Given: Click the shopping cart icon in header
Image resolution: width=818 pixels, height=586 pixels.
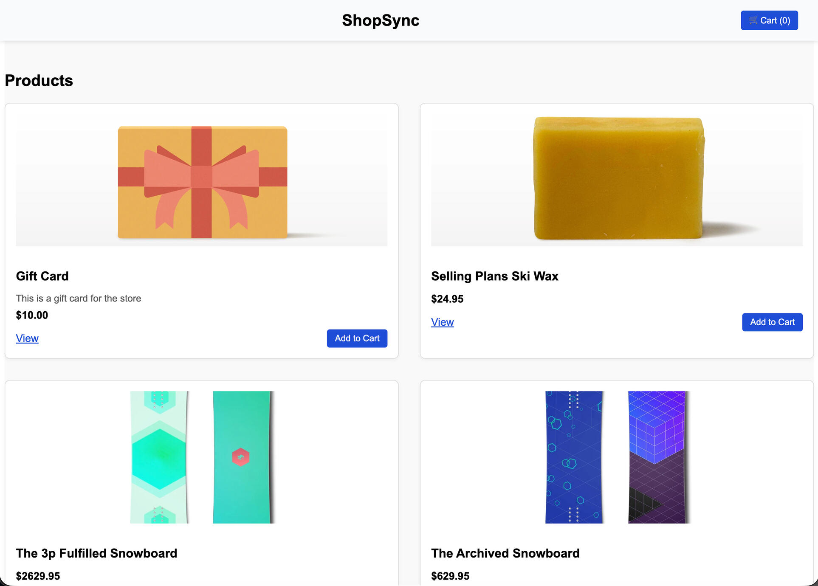Looking at the screenshot, I should tap(752, 20).
